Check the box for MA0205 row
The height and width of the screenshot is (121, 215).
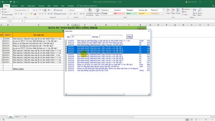pos(66,54)
